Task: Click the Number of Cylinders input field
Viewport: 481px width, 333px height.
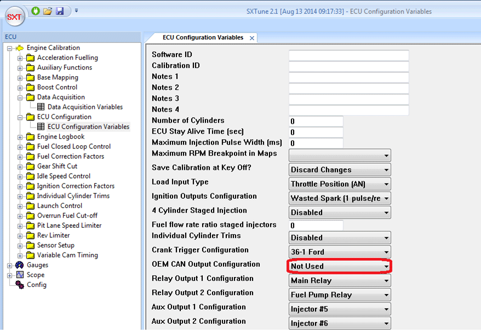Action: (316, 121)
